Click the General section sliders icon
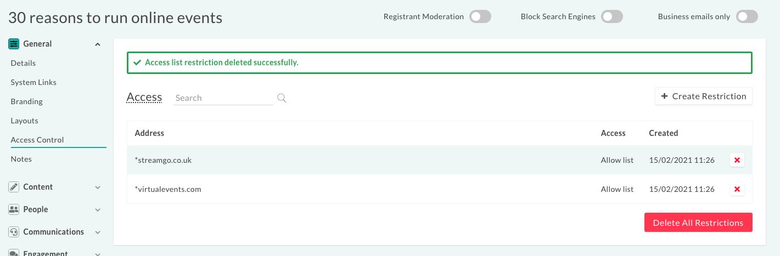The height and width of the screenshot is (256, 780). click(x=14, y=44)
